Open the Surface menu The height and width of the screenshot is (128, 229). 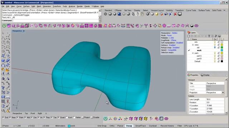click(26, 6)
